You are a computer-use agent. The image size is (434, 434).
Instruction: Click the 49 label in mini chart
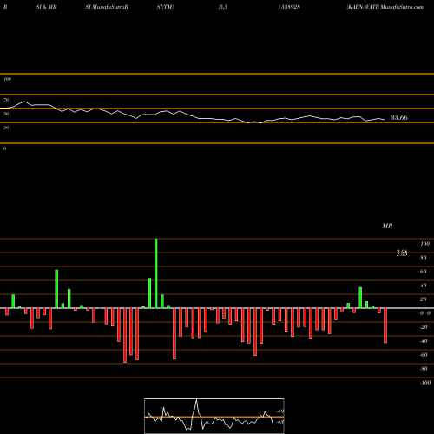280,411
